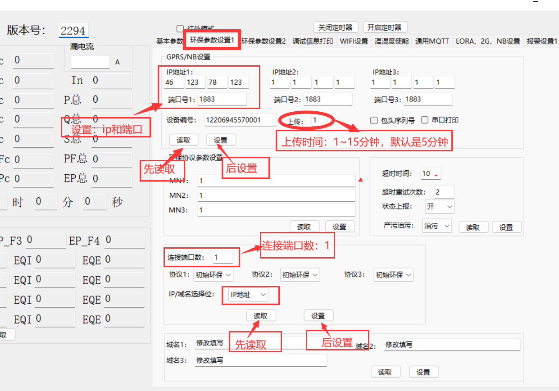
Task: Expand the 产污治污 dropdown
Action: click(437, 226)
